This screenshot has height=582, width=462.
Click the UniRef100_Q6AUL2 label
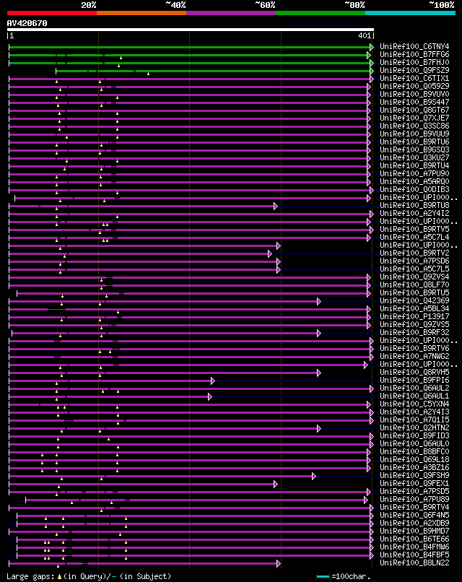pyautogui.click(x=414, y=388)
